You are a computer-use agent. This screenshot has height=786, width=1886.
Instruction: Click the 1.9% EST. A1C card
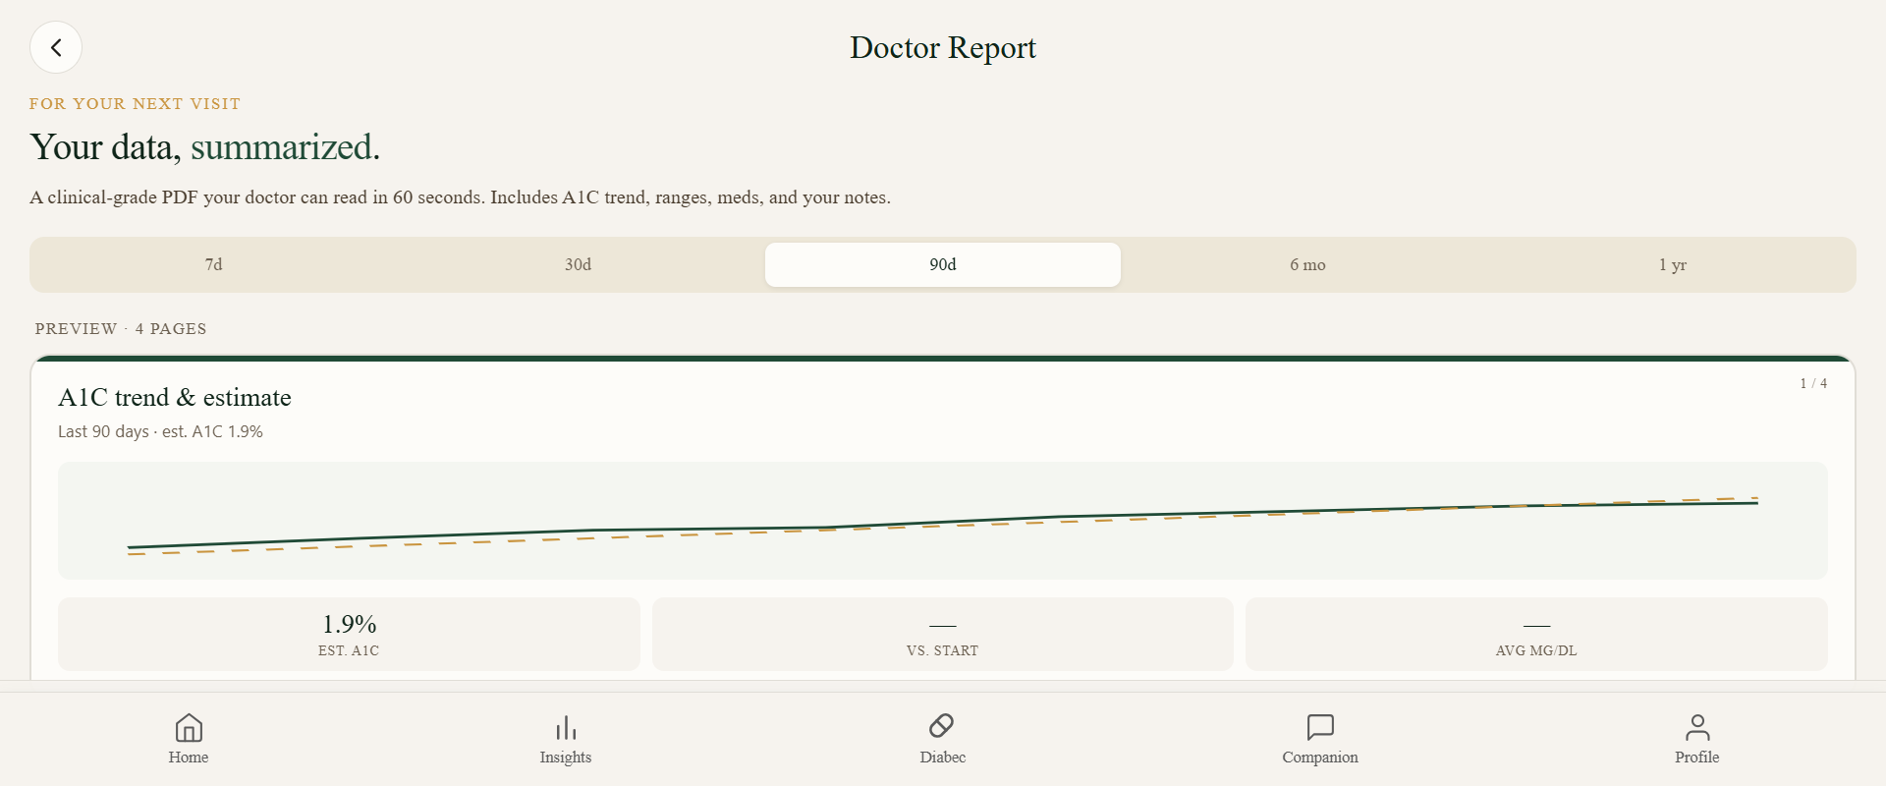pos(349,635)
